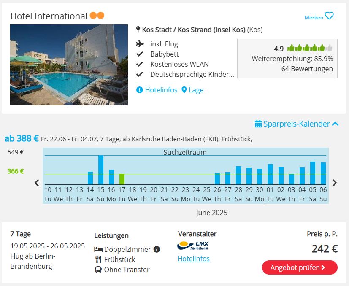Click the Angebot prüfen button

300,267
